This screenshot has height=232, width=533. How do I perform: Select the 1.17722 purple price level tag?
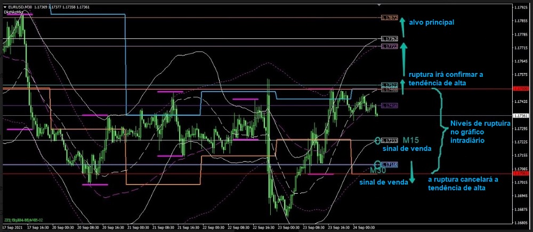point(390,47)
